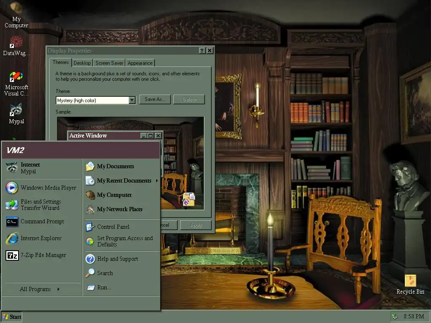Click the 7-Zip File Manager icon

click(x=12, y=255)
